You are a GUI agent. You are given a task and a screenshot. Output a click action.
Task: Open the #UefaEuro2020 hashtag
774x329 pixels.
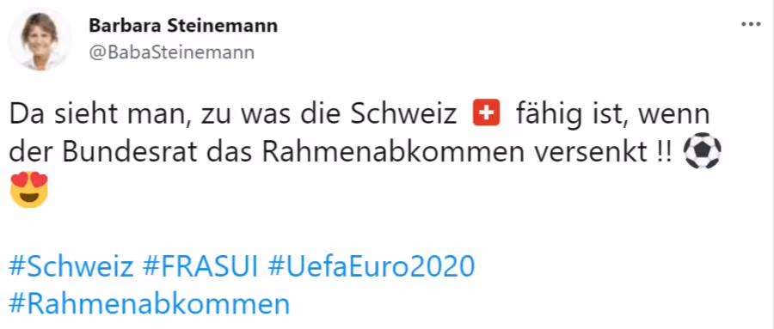pyautogui.click(x=372, y=268)
